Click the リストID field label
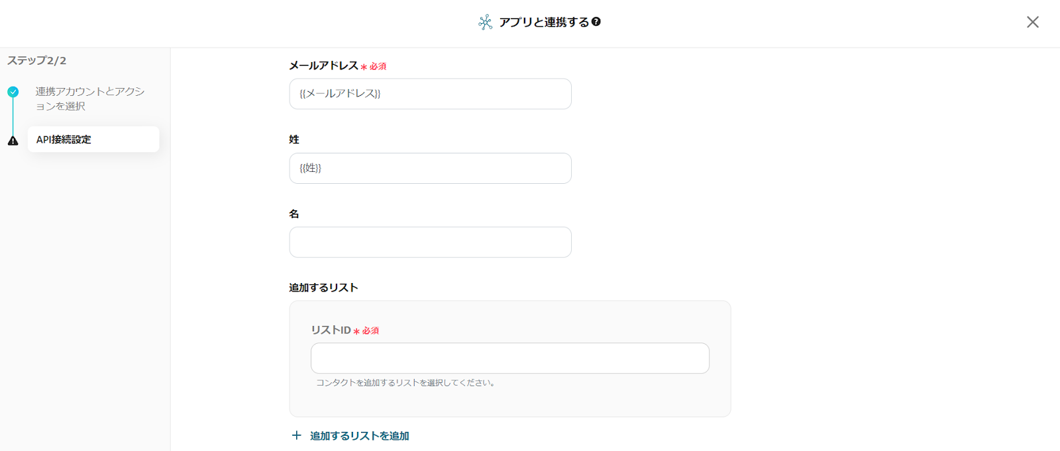This screenshot has height=451, width=1060. pos(331,330)
